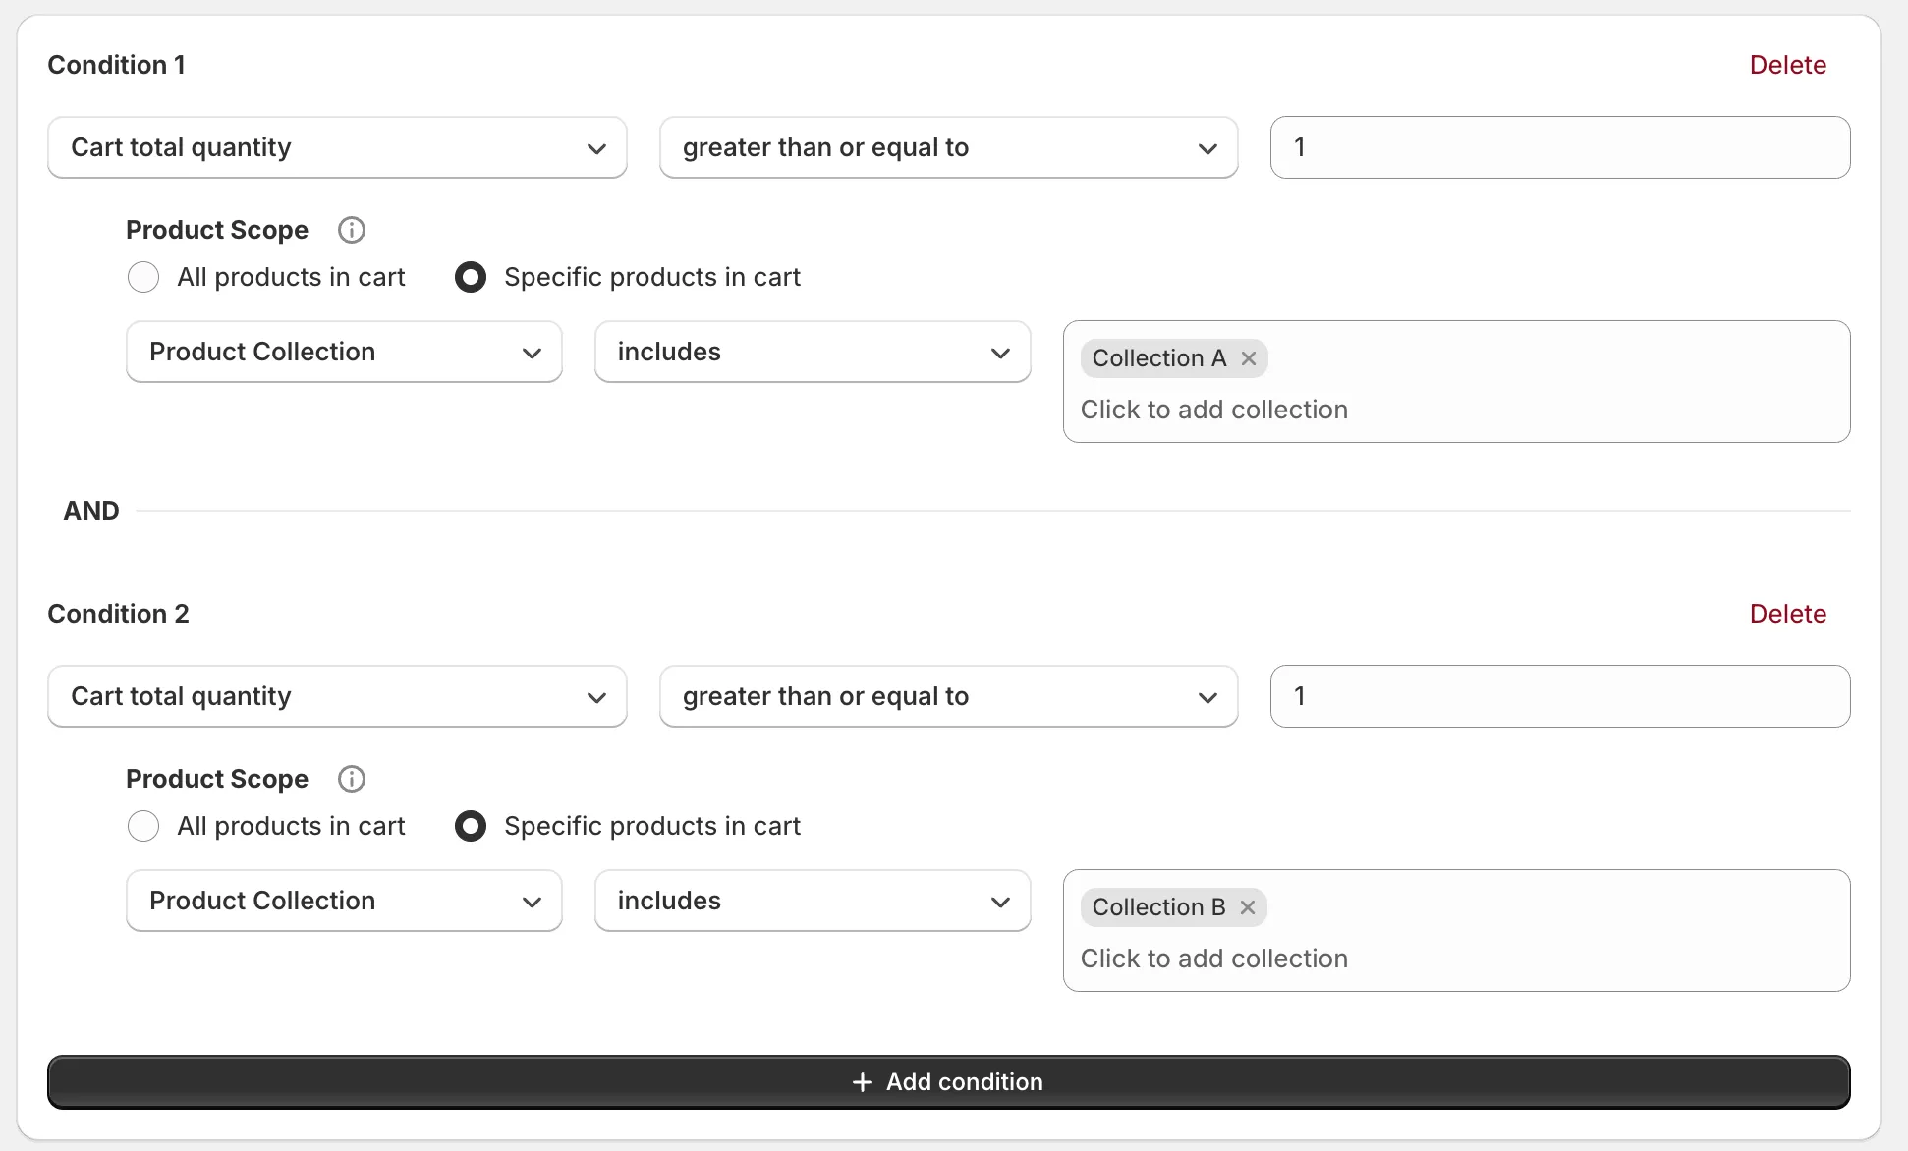Click quantity value field in Condition 1
The image size is (1908, 1151).
[1559, 147]
